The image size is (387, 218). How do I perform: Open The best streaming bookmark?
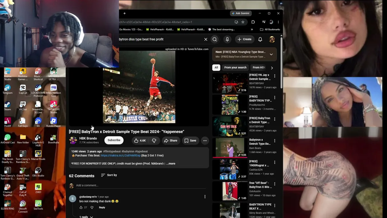(x=221, y=29)
